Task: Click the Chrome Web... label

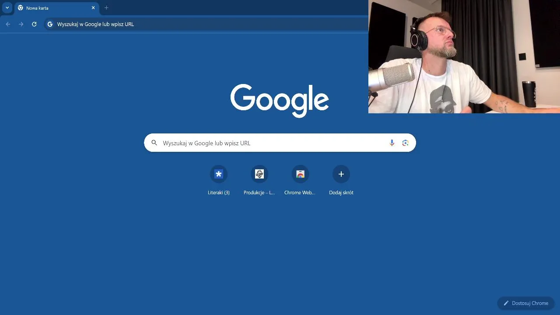Action: pyautogui.click(x=300, y=192)
